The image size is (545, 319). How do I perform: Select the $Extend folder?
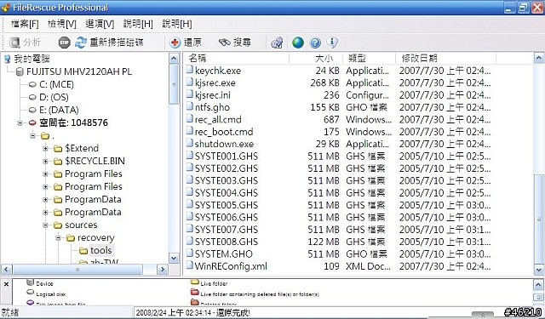(82, 149)
